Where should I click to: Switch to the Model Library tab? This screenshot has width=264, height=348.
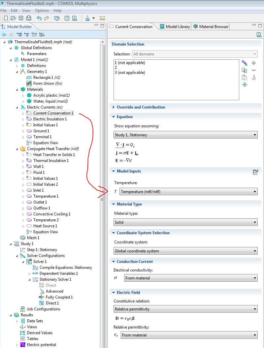pyautogui.click(x=175, y=27)
